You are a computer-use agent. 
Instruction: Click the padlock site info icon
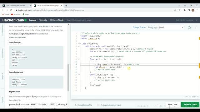click(16, 10)
